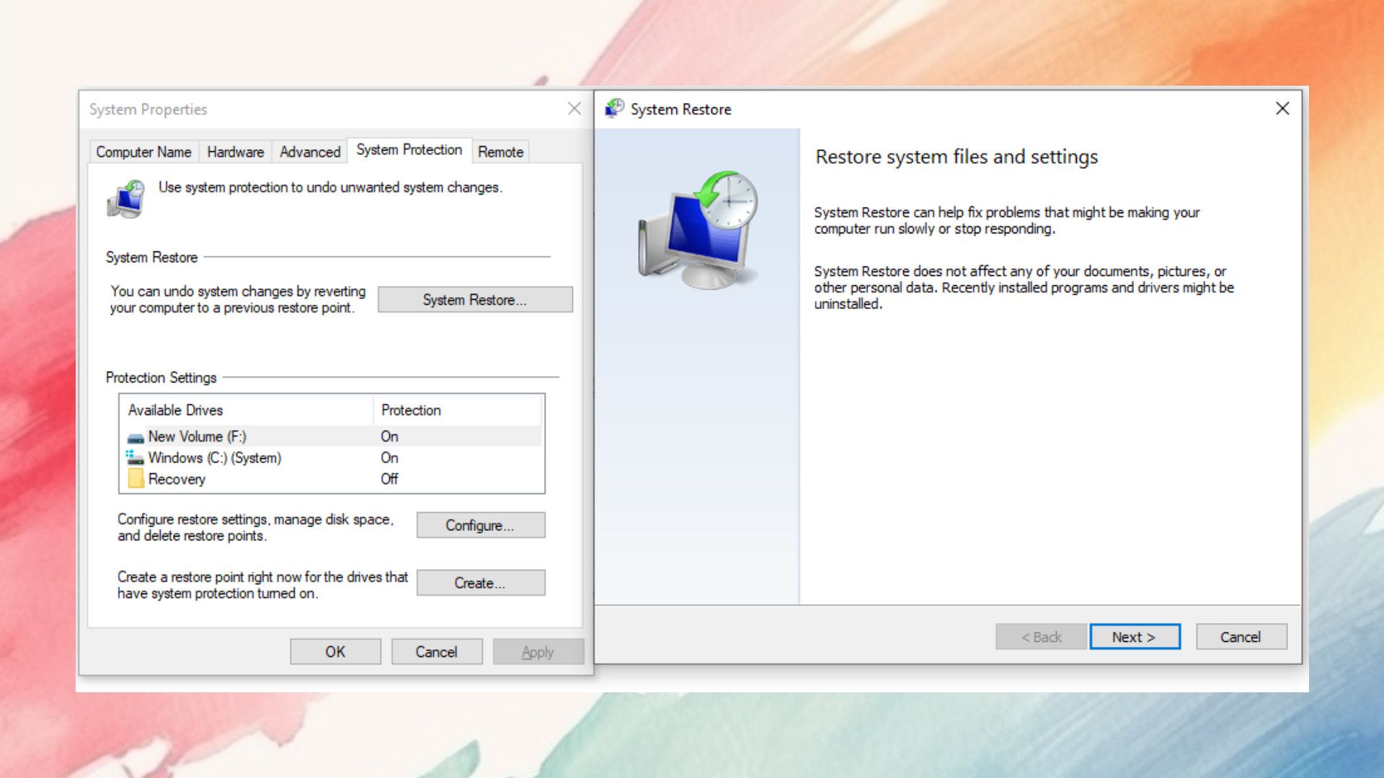This screenshot has width=1384, height=778.
Task: Click On protection status for New Volume (F:)
Action: 389,437
